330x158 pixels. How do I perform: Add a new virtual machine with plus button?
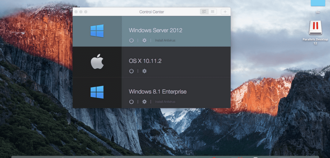(x=225, y=12)
